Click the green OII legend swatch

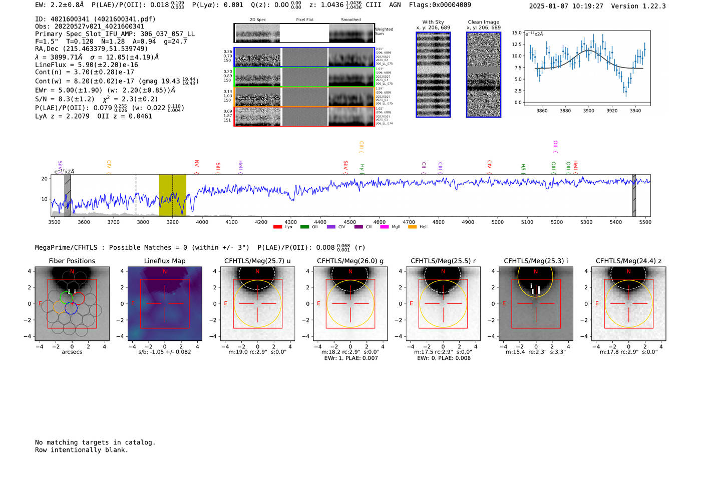tap(305, 227)
